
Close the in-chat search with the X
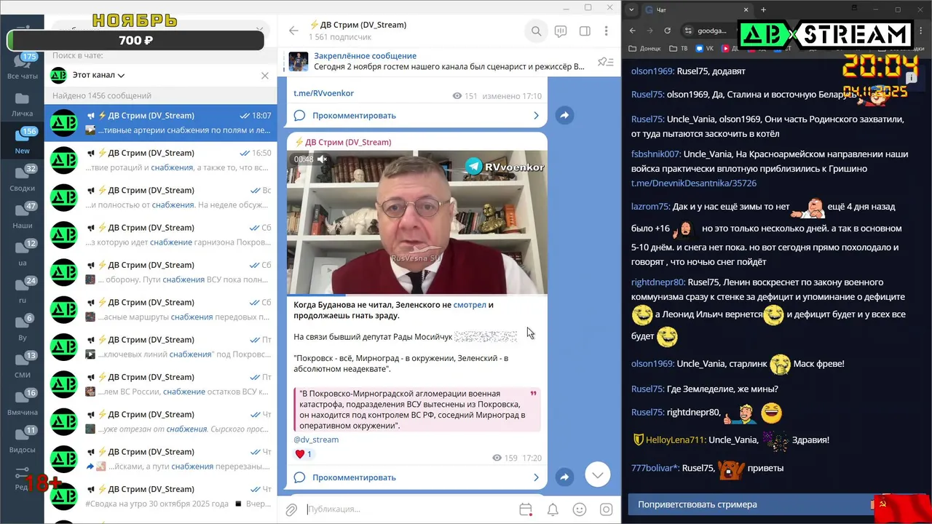click(x=265, y=75)
